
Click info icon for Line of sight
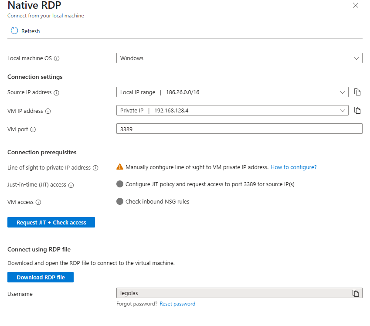point(95,168)
